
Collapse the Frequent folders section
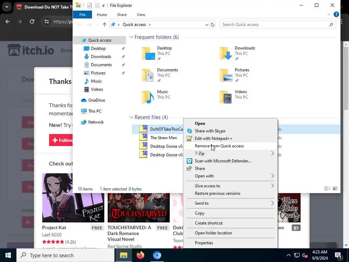pos(131,37)
